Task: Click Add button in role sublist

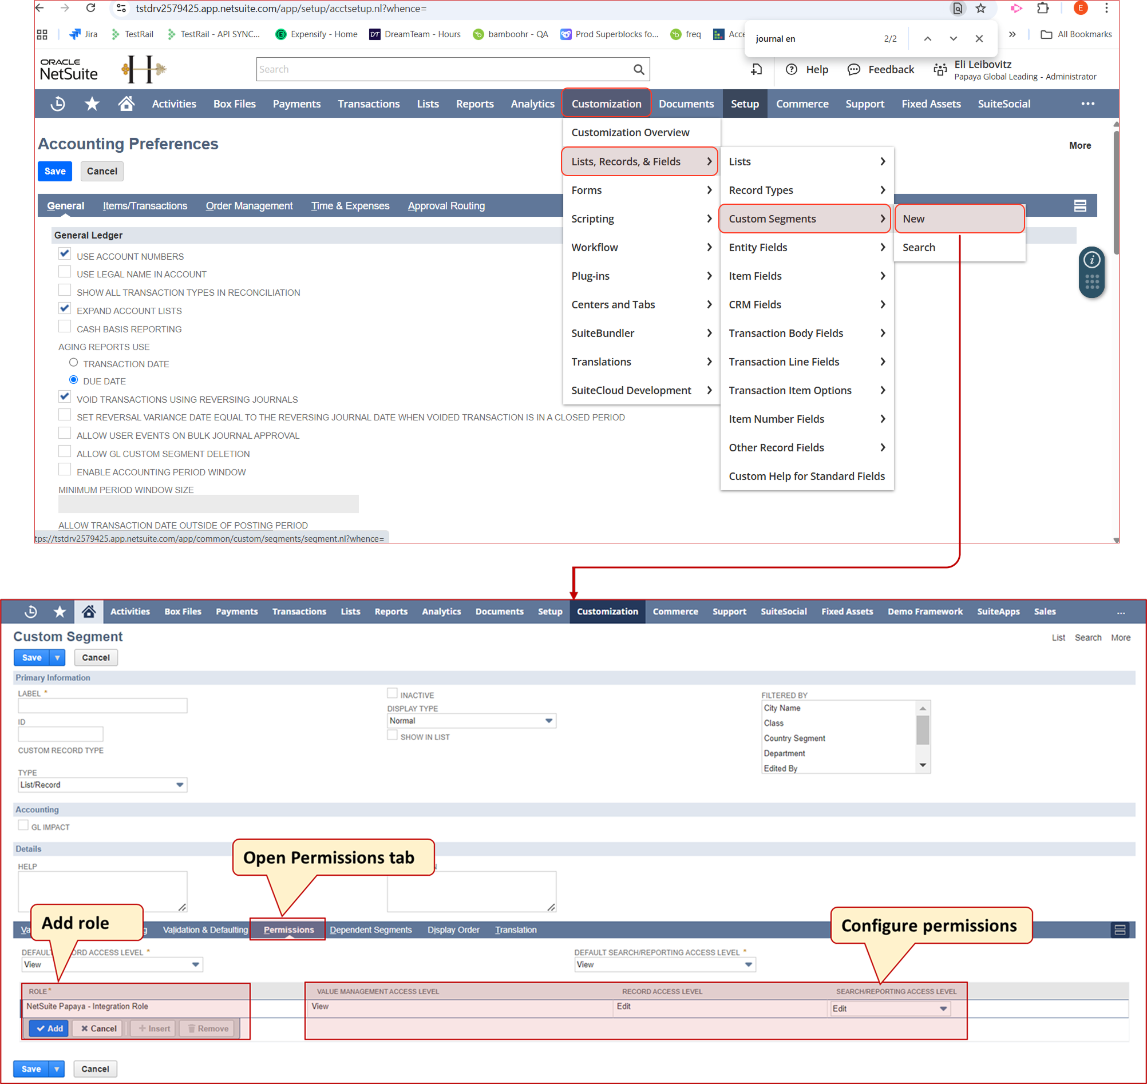Action: pyautogui.click(x=49, y=1029)
